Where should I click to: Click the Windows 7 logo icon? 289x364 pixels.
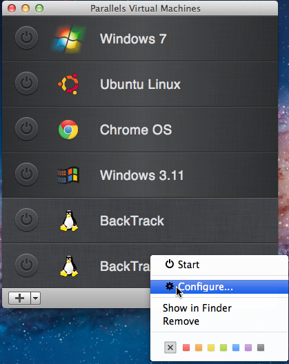(x=68, y=39)
